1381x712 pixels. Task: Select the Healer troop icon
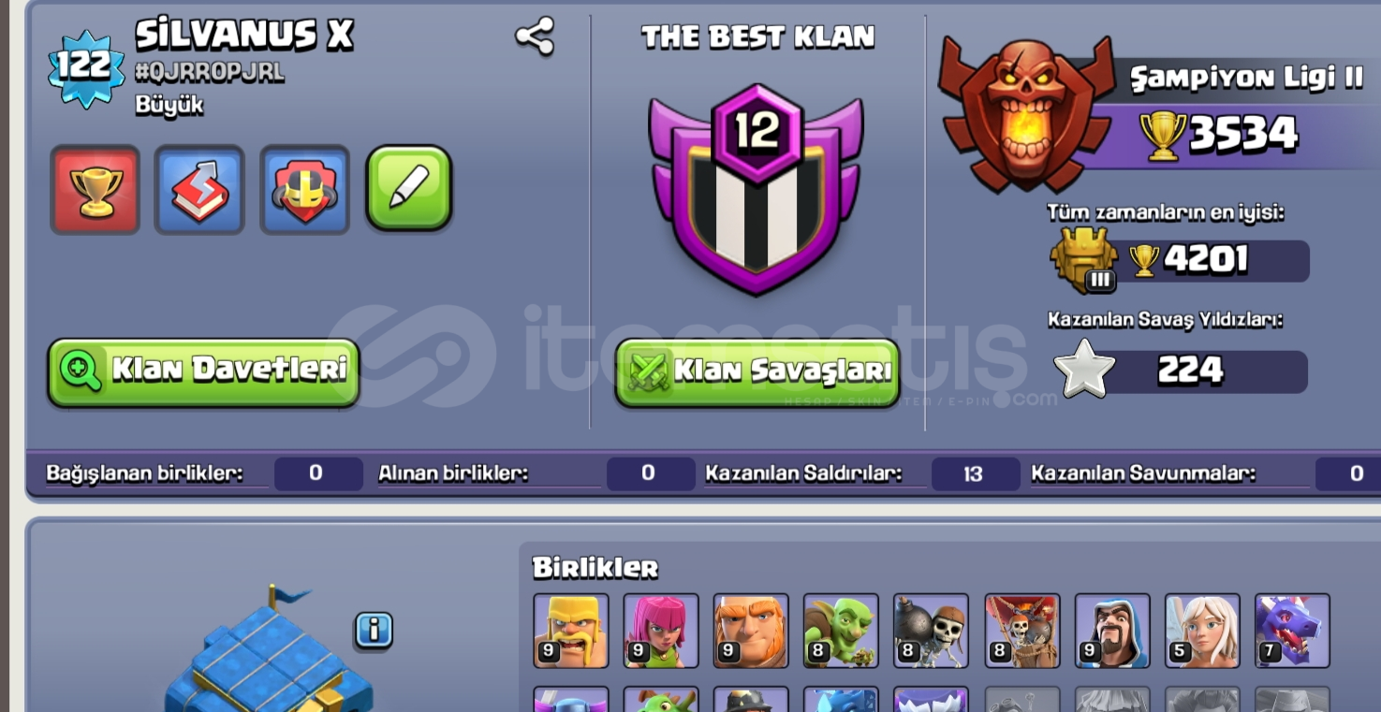pyautogui.click(x=1202, y=631)
